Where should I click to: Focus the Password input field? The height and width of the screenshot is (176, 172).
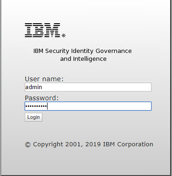88,106
